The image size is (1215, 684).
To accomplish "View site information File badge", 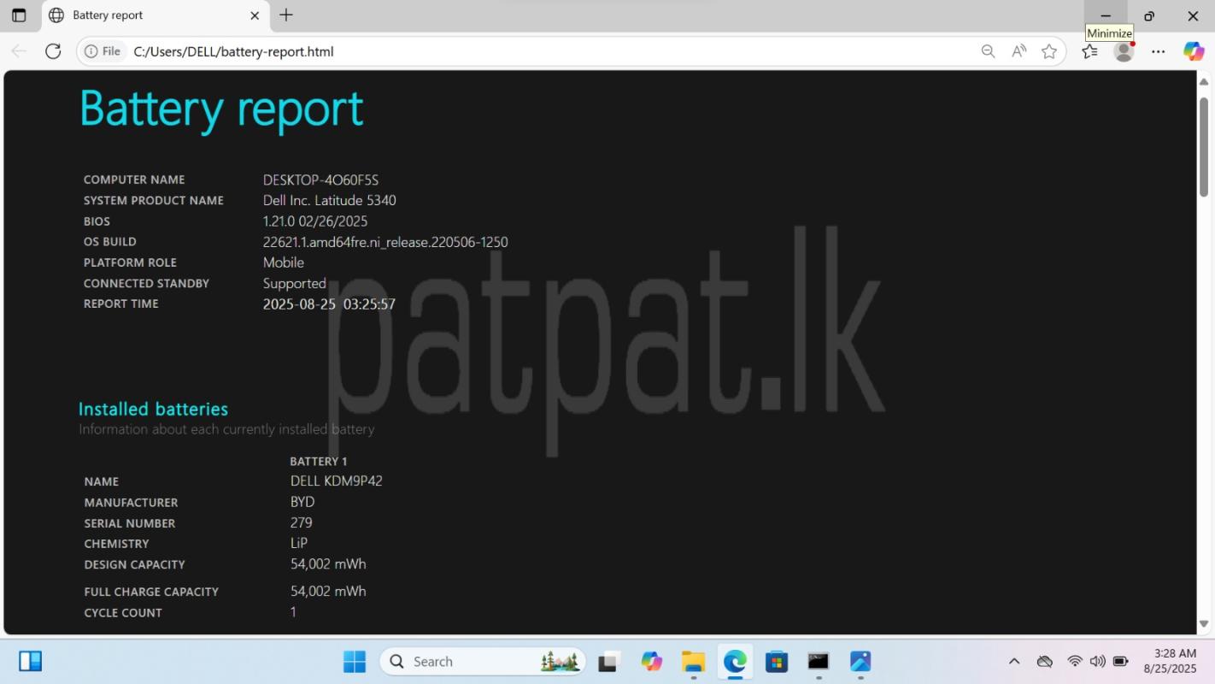I will [103, 51].
